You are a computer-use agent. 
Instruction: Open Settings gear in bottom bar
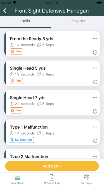(x=86, y=177)
